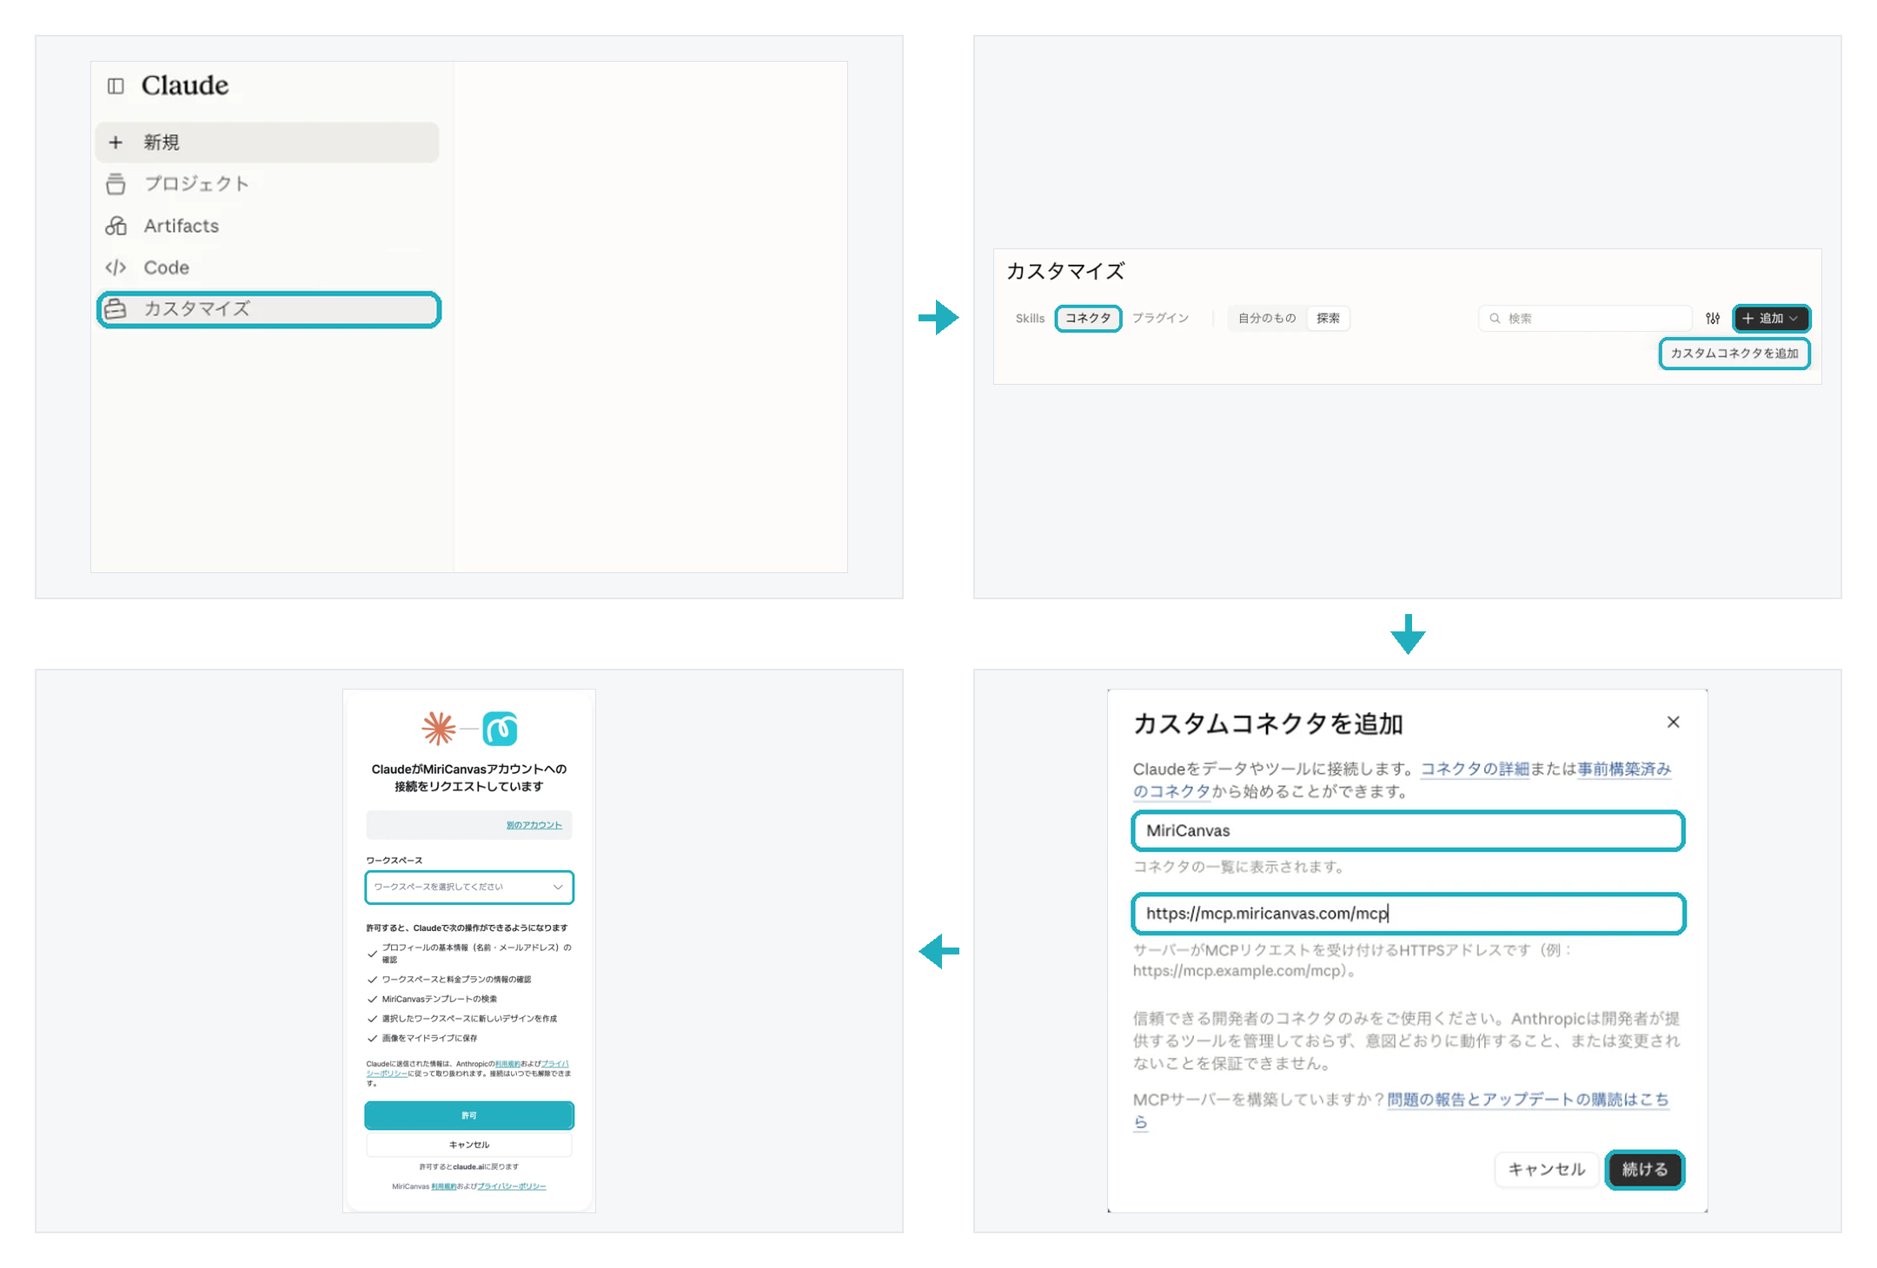Select the 新規 sidebar item
Image resolution: width=1877 pixels, height=1268 pixels.
267,142
